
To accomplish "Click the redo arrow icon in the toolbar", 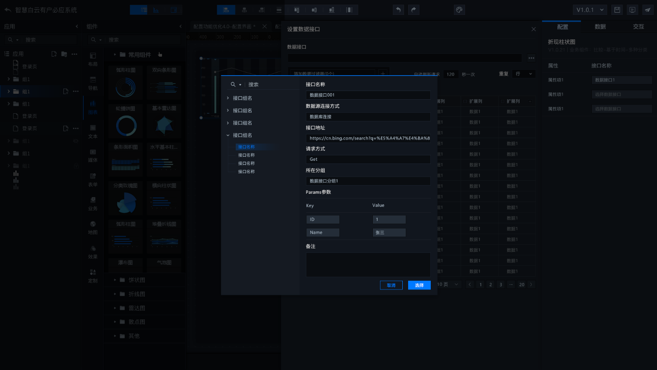I will (414, 10).
